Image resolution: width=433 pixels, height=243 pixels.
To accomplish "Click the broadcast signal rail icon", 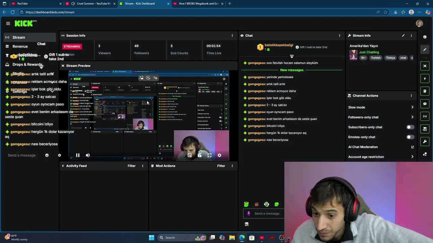I will (425, 116).
